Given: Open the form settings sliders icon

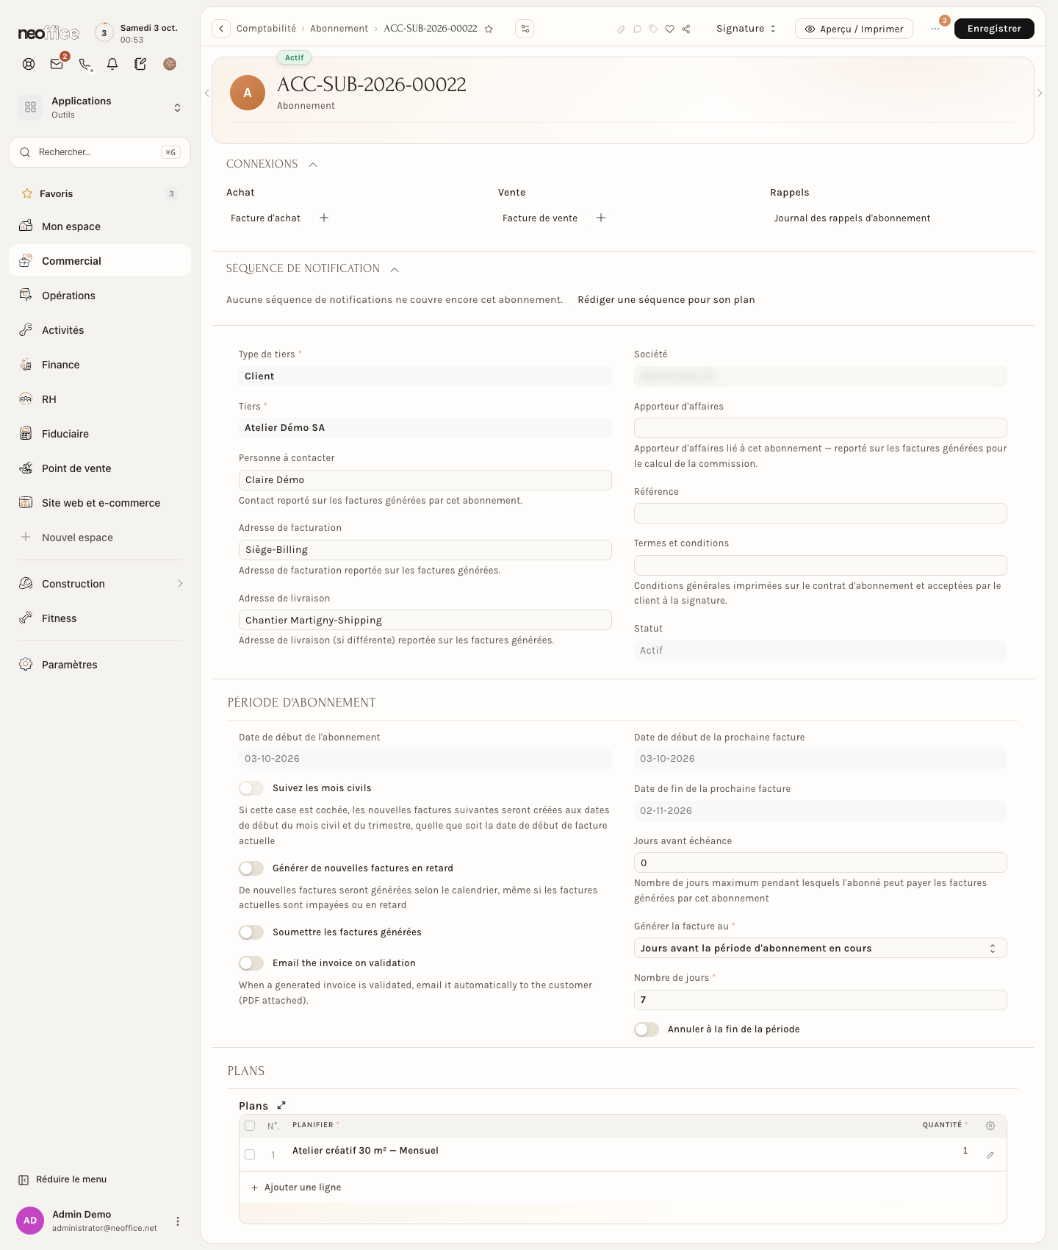Looking at the screenshot, I should click(525, 29).
